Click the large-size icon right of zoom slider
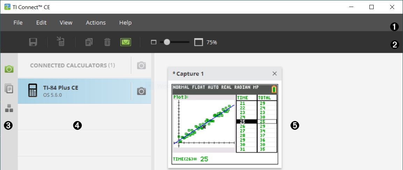 point(199,42)
